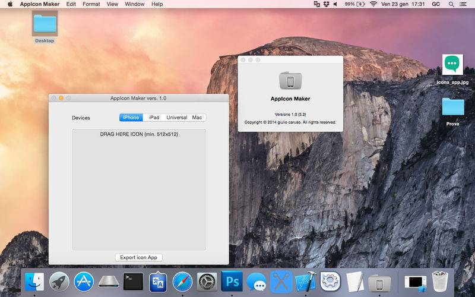Viewport: 475px width, 297px height.
Task: Launch Safari compass icon
Action: coord(182,282)
